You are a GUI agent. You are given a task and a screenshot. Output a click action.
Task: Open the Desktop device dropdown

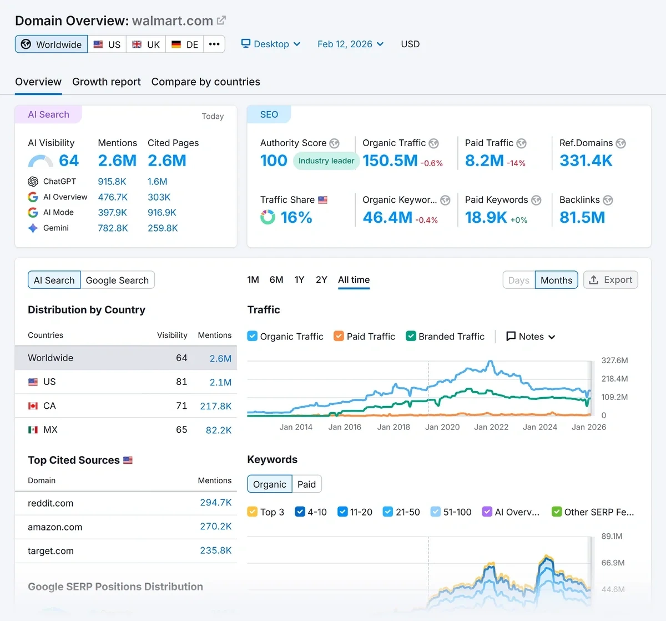point(271,44)
